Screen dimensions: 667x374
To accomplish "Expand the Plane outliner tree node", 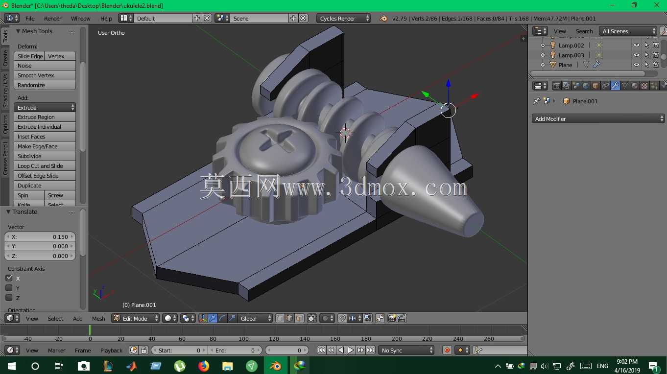I will 543,65.
